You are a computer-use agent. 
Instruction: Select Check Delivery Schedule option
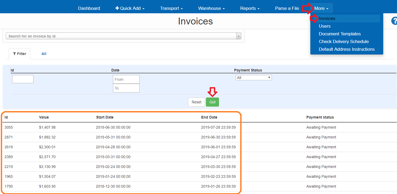[x=344, y=41]
